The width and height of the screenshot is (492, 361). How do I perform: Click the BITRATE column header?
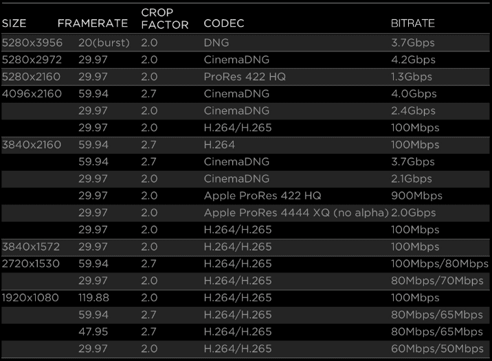tap(412, 23)
